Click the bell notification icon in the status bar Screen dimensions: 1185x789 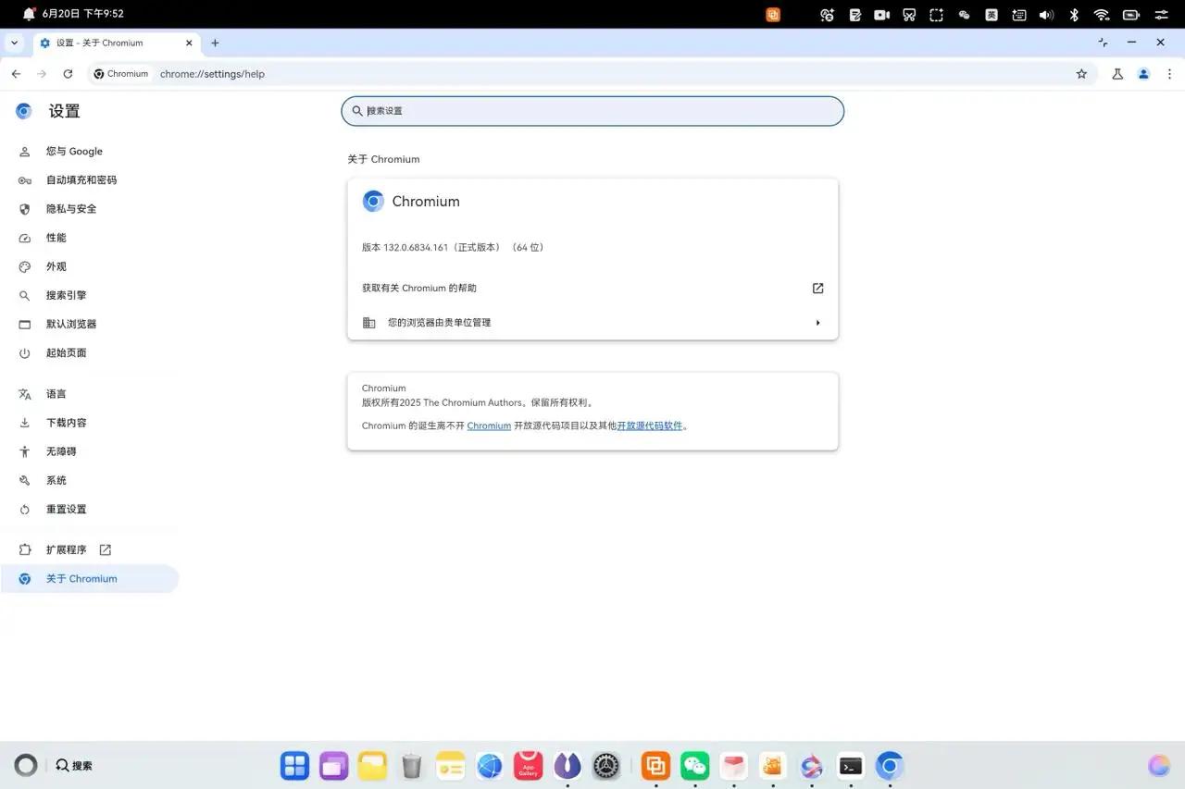click(x=29, y=14)
